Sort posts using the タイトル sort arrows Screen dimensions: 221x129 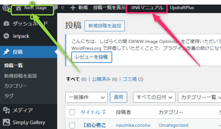104,112
